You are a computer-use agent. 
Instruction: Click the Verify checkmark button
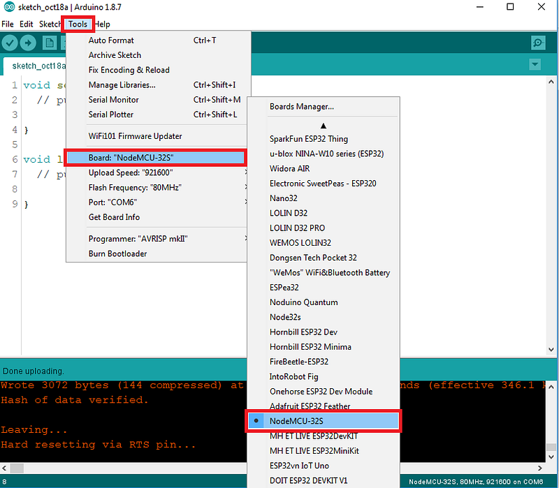click(x=10, y=43)
